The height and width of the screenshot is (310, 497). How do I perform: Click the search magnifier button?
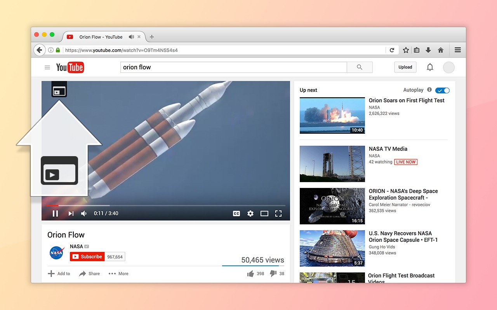360,67
